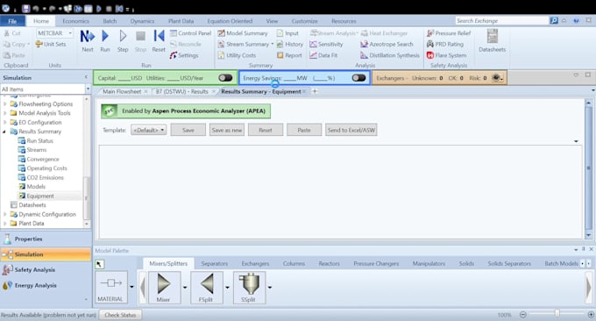596x321 pixels.
Task: Open the METCBAR units dropdown
Action: click(x=70, y=33)
